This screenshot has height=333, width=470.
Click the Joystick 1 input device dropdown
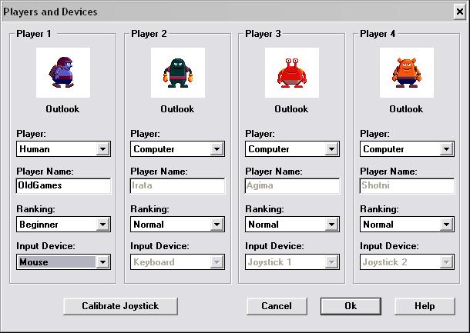[292, 262]
